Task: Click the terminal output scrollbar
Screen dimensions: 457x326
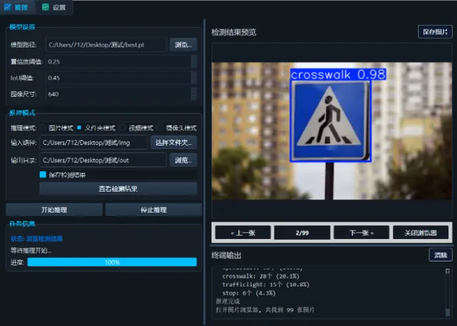Action: point(447,292)
